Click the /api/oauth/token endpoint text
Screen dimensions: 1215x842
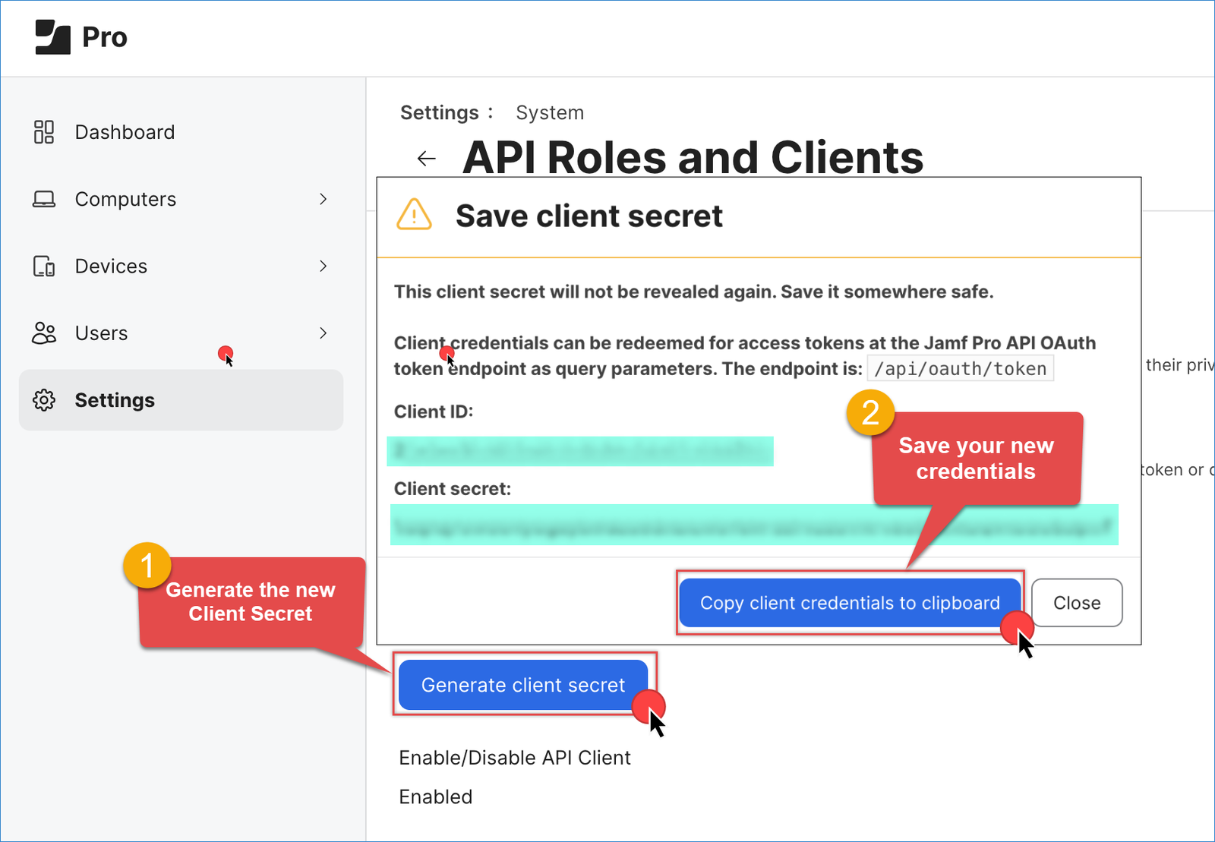[960, 369]
